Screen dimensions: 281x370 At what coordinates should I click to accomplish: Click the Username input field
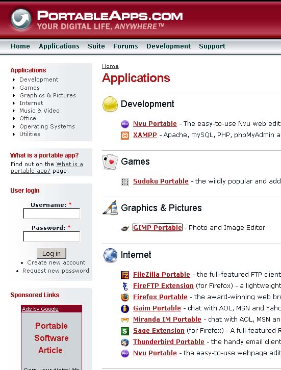tap(52, 214)
